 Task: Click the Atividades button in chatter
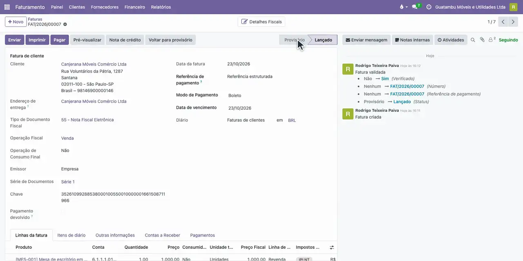451,40
